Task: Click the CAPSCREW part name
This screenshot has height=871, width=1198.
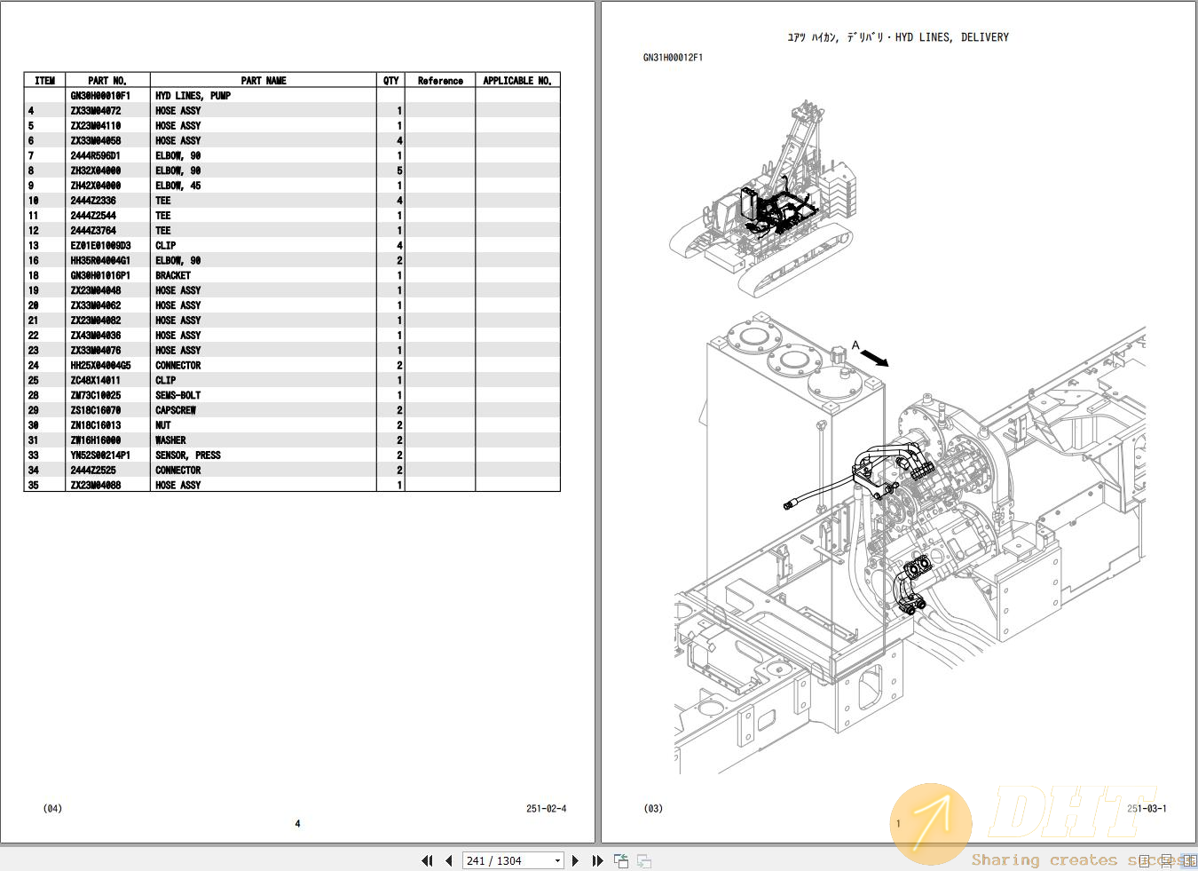Action: 176,410
